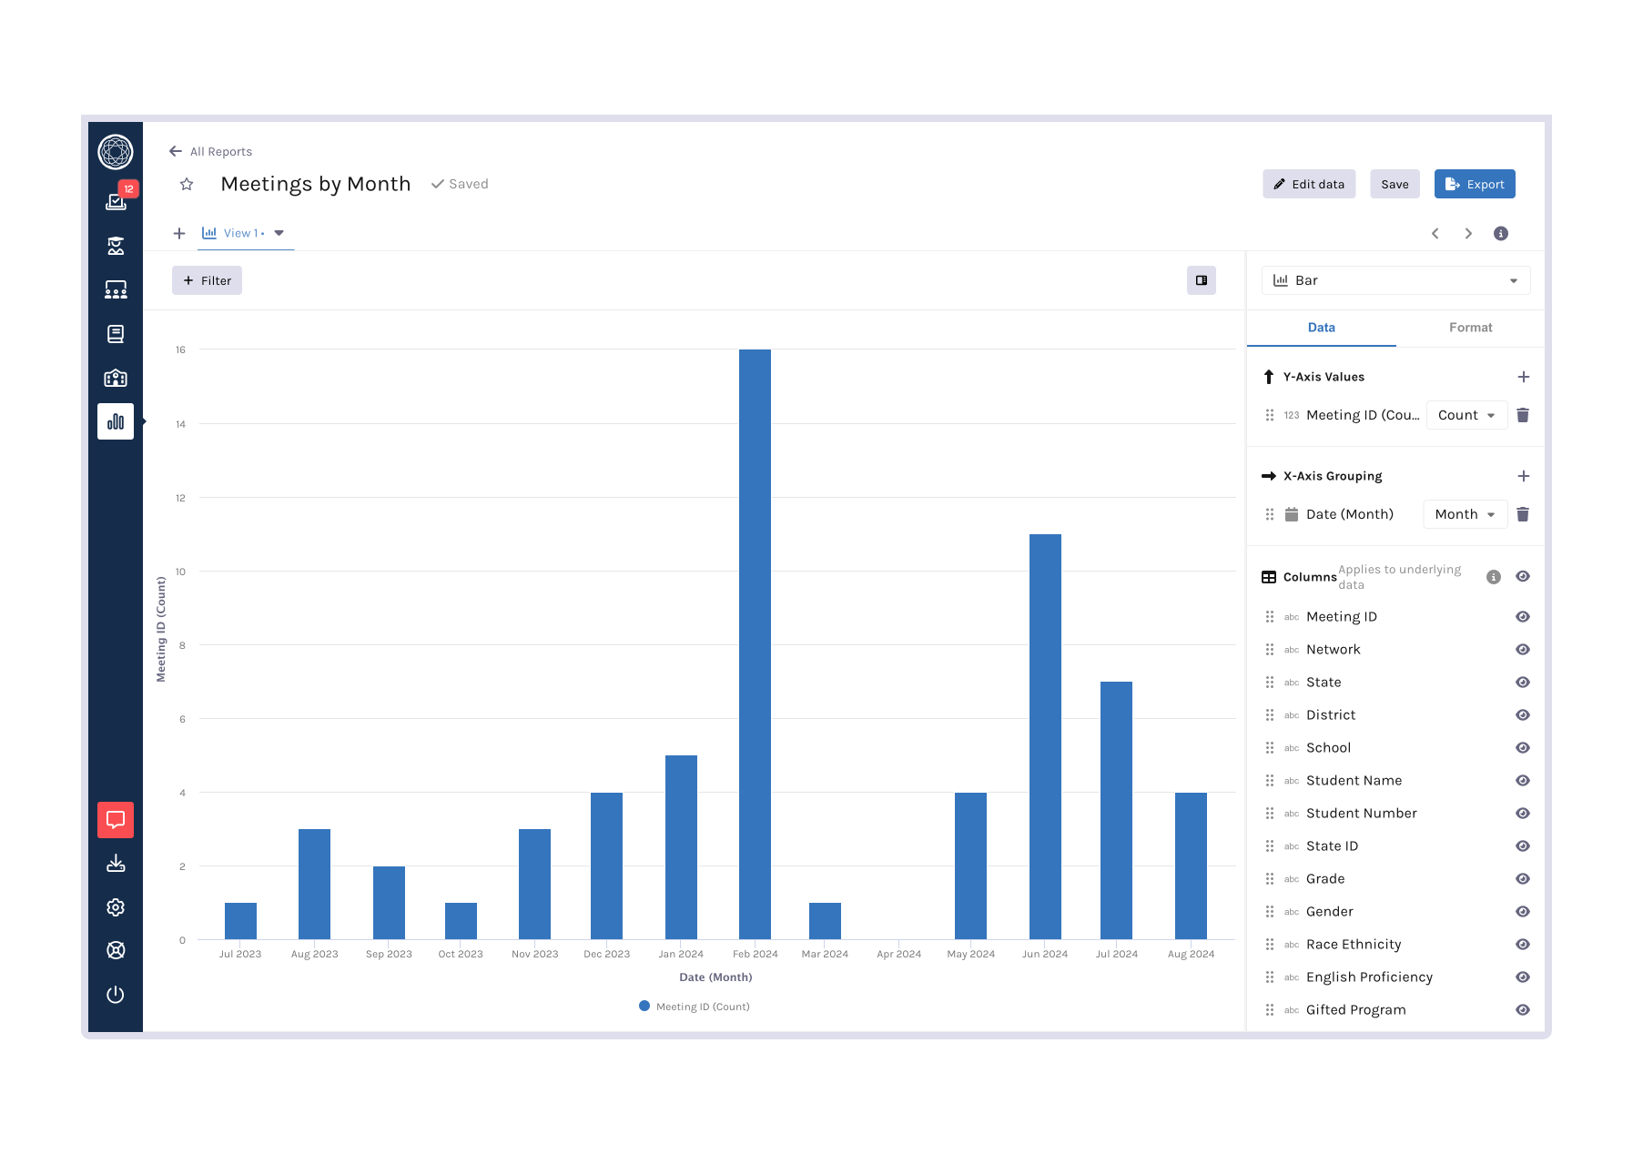1633x1154 pixels.
Task: Click the Save button
Action: 1395,184
